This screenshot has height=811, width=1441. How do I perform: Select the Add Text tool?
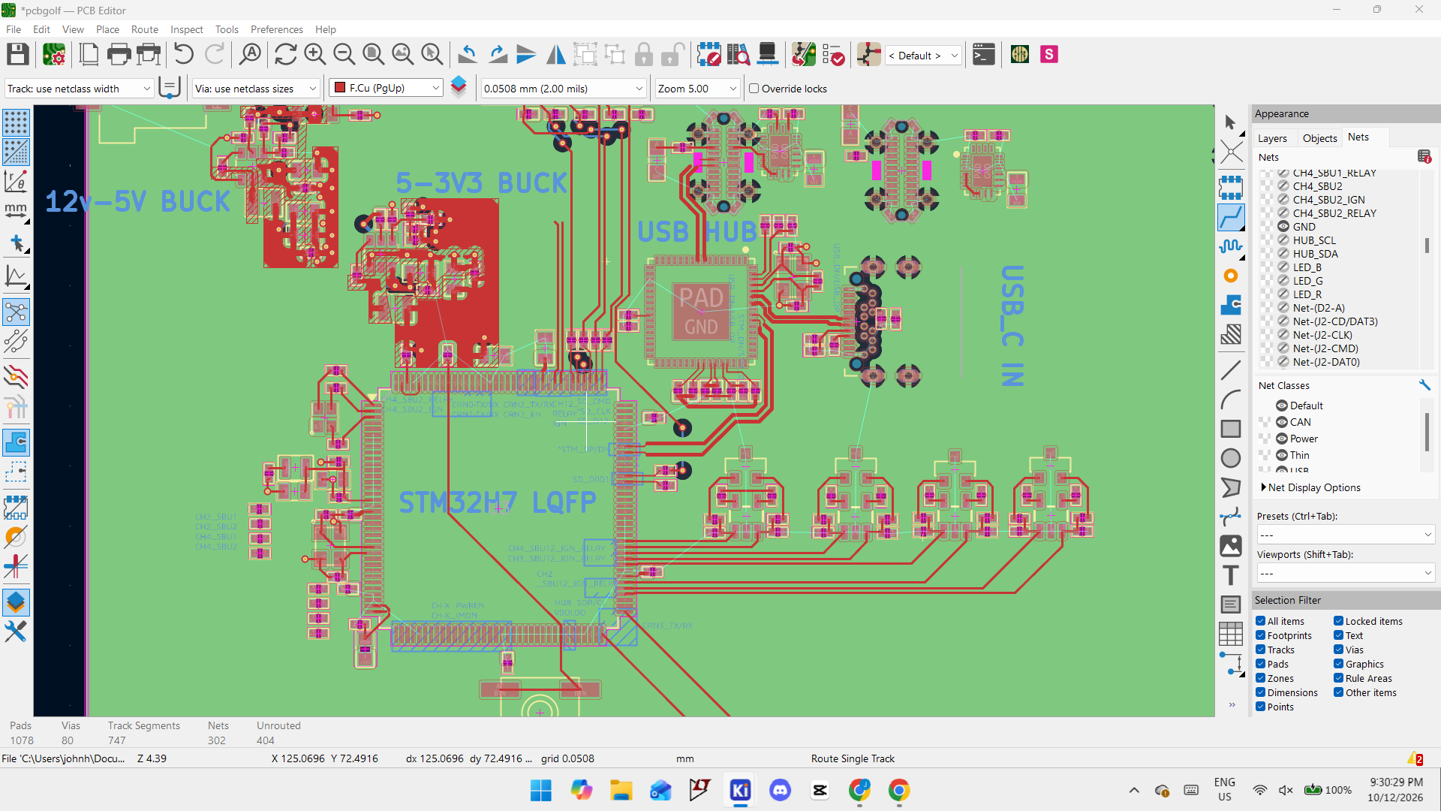click(1231, 576)
